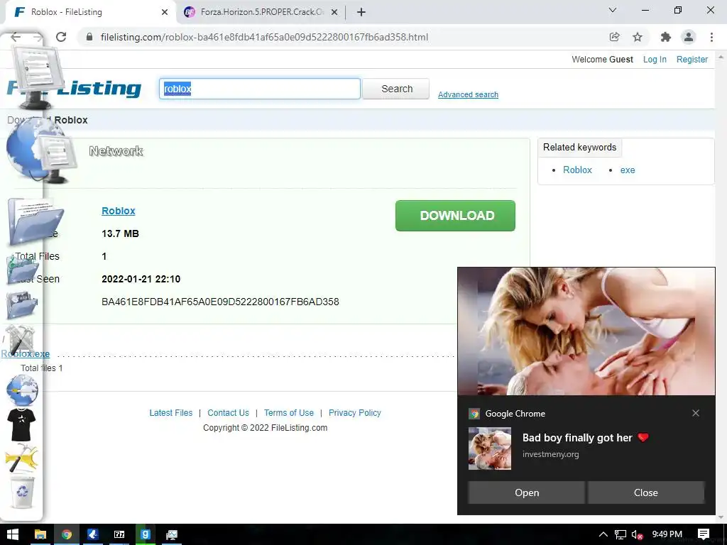The width and height of the screenshot is (727, 545).
Task: Open the Contact Us footer link
Action: point(228,412)
